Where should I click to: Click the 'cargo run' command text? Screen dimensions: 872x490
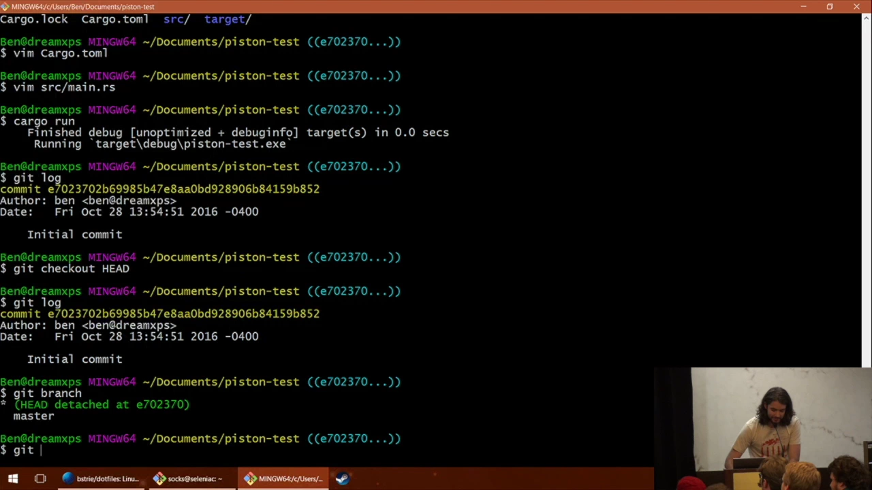[x=44, y=121]
